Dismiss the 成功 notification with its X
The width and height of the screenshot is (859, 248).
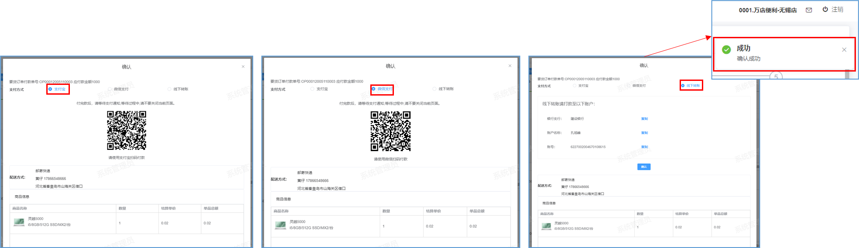pyautogui.click(x=844, y=50)
